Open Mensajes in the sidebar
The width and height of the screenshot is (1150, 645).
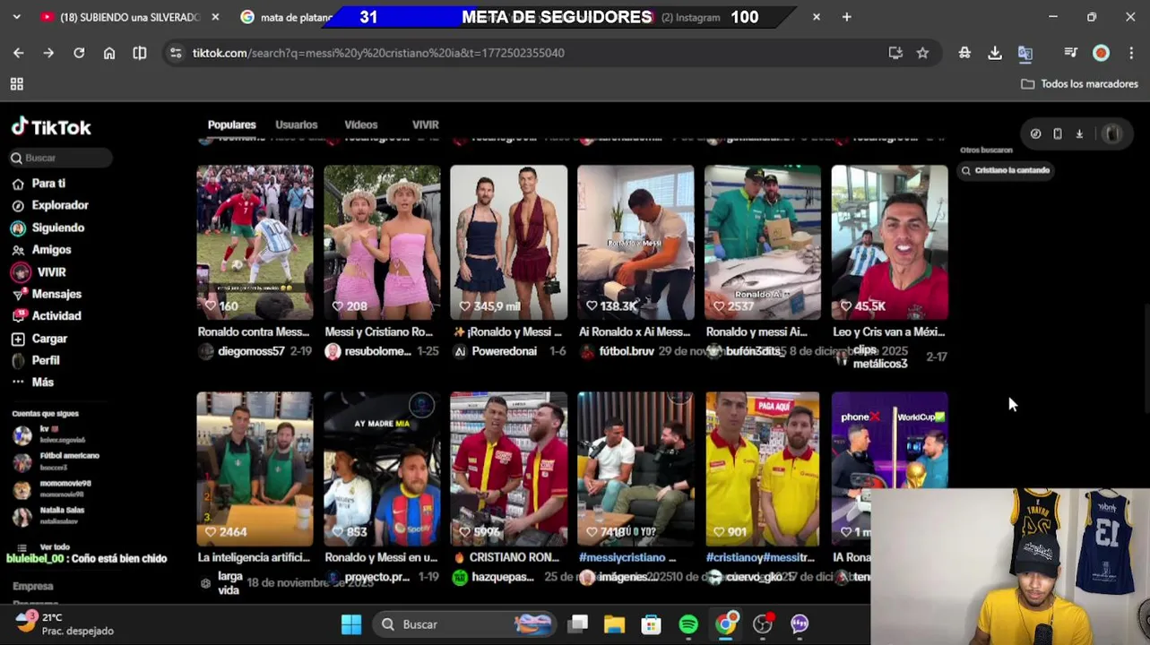coord(56,294)
